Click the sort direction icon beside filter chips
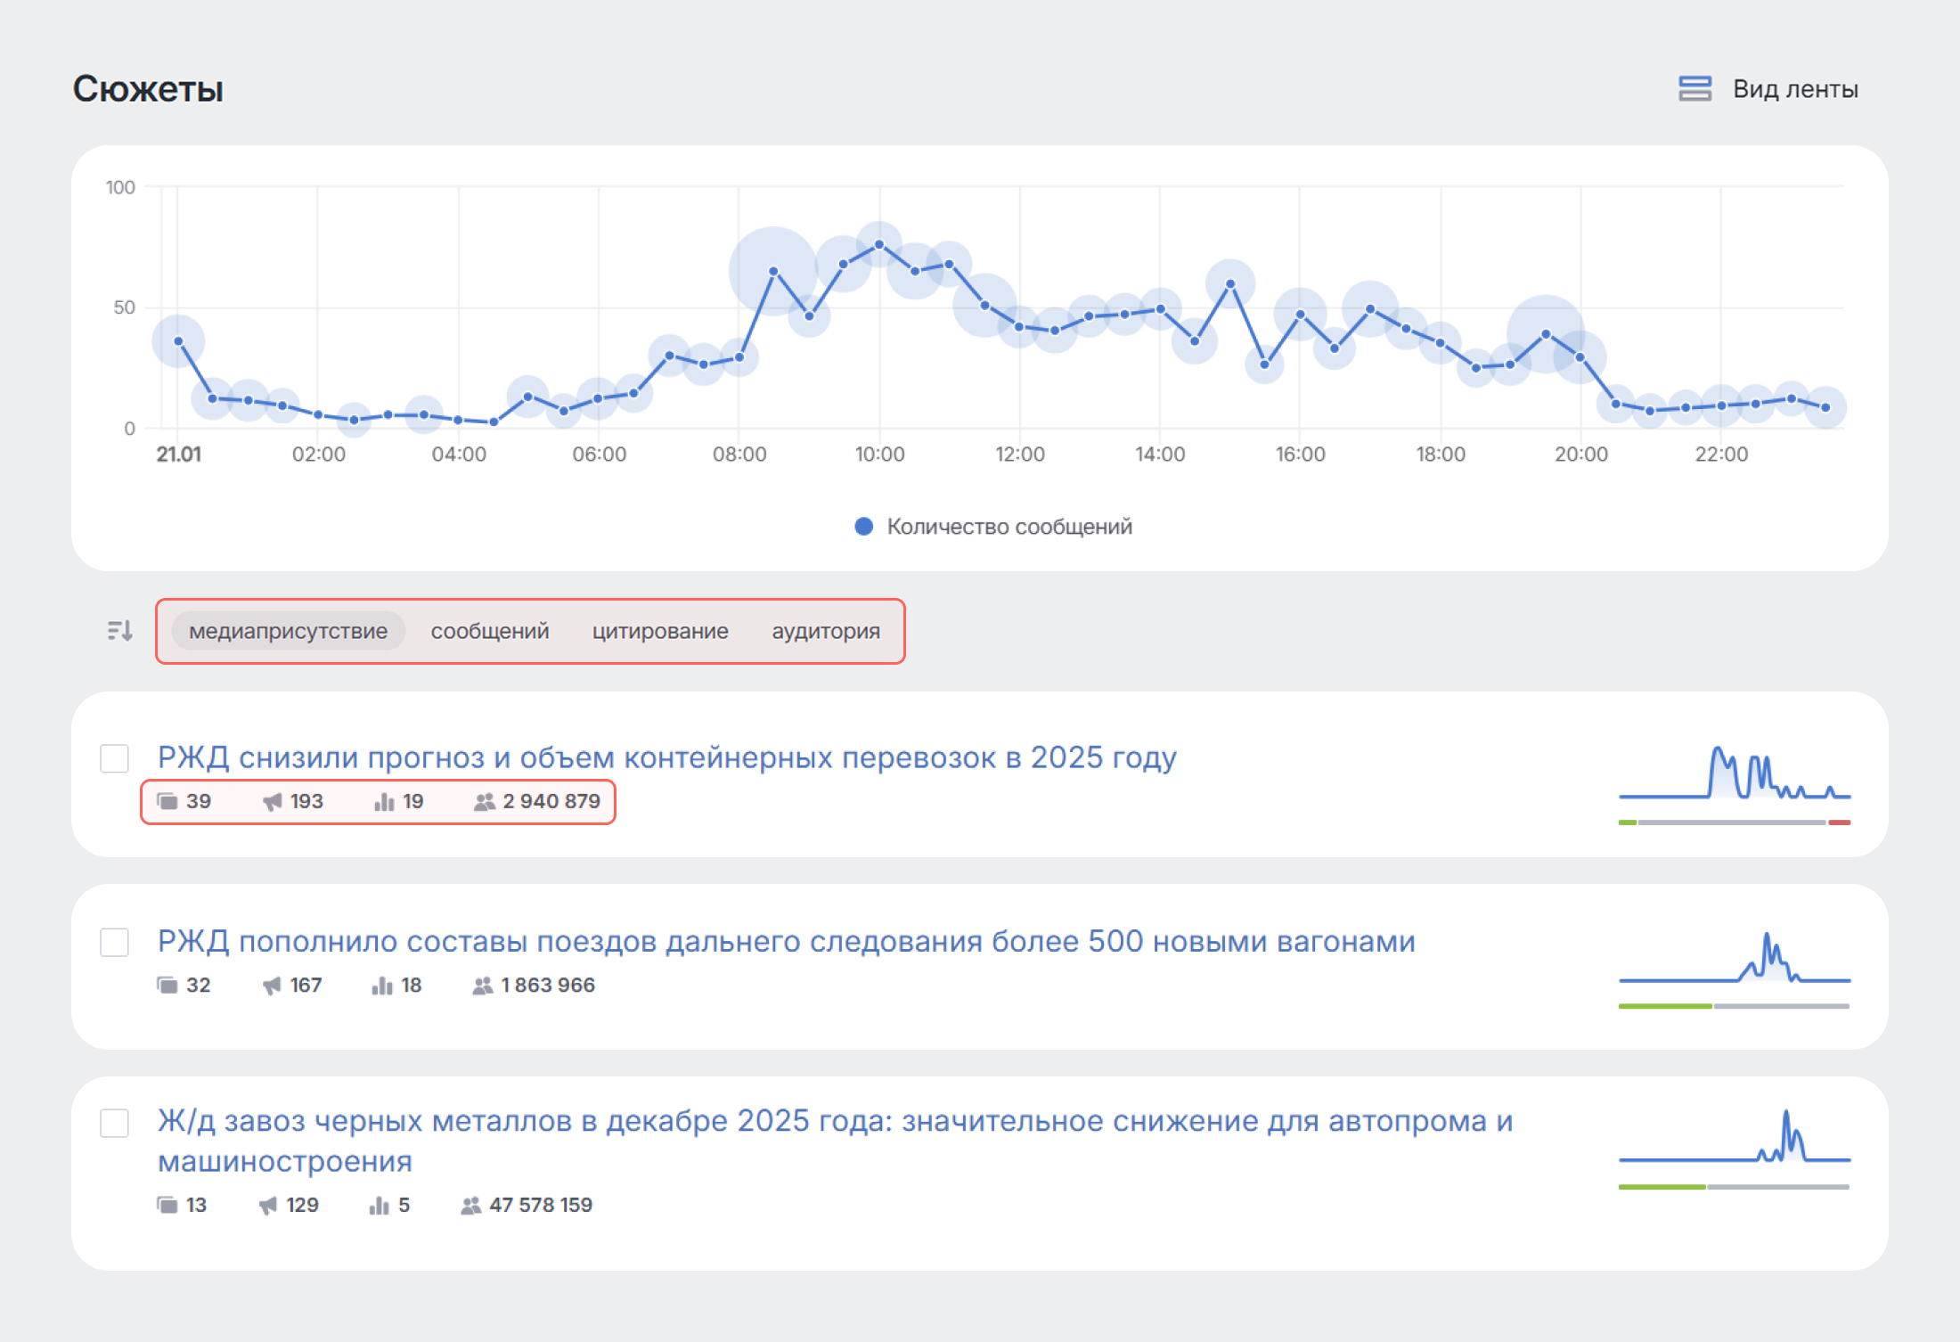 point(118,631)
